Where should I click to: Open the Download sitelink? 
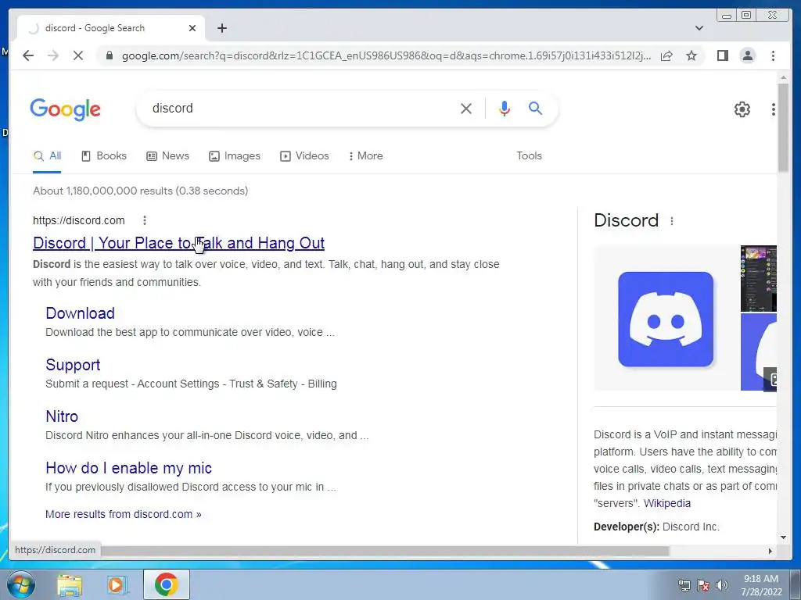coord(81,313)
